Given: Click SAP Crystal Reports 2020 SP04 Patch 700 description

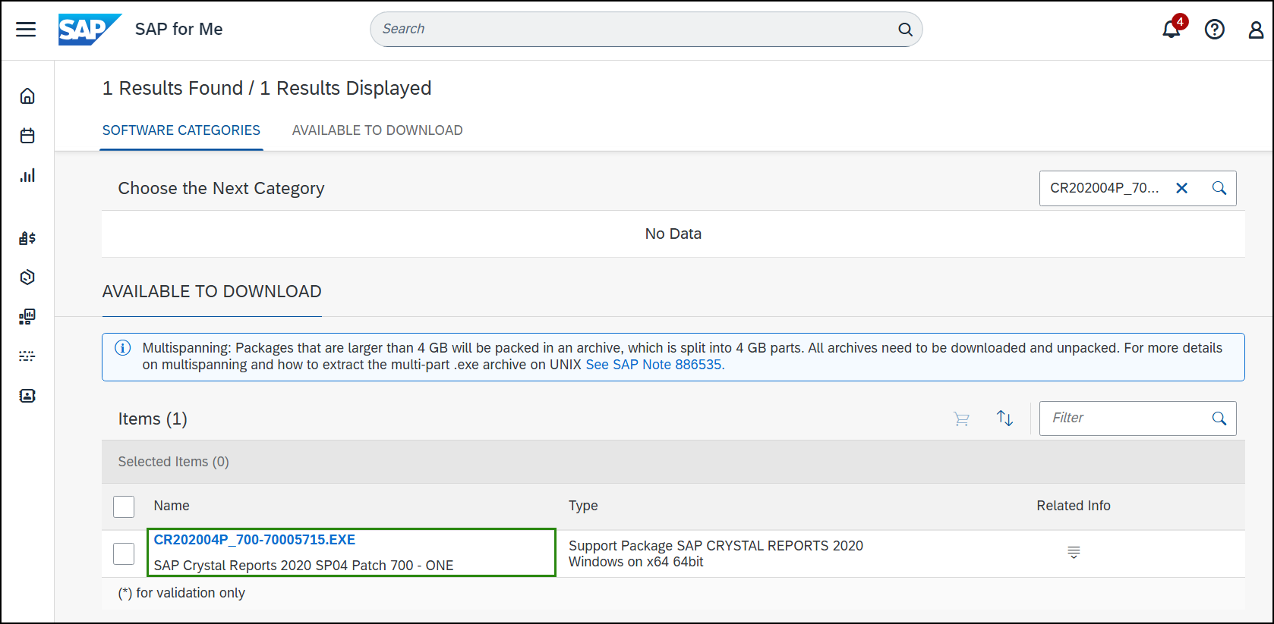Looking at the screenshot, I should pos(304,566).
